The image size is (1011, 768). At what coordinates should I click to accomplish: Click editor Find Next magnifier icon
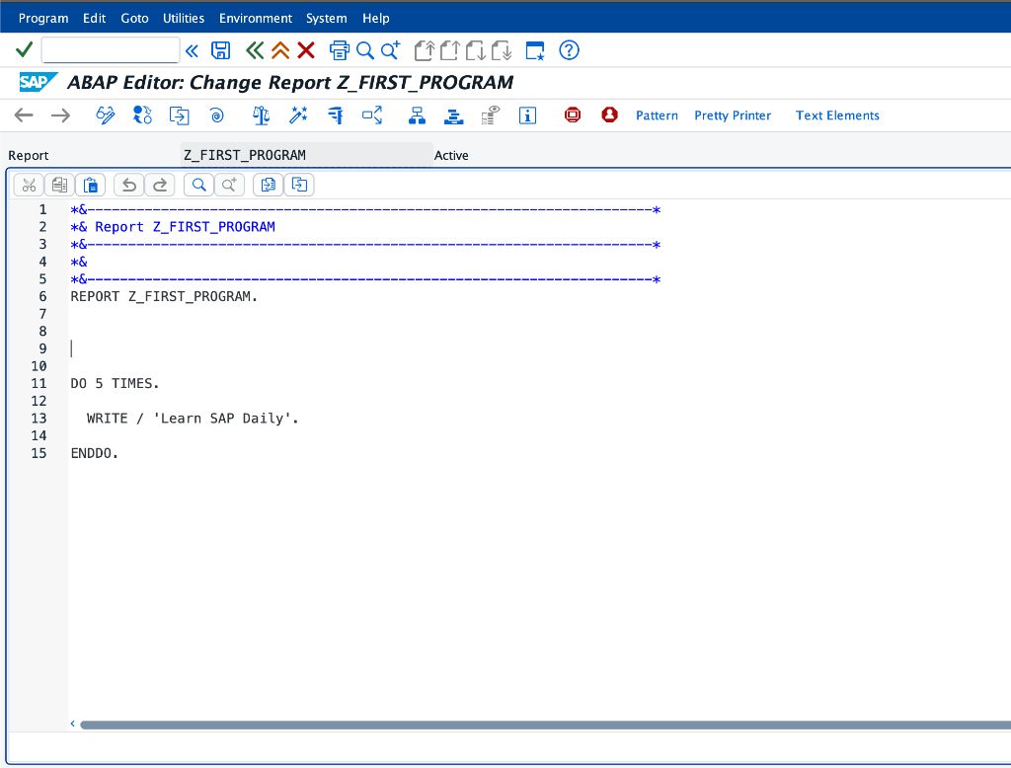[229, 185]
